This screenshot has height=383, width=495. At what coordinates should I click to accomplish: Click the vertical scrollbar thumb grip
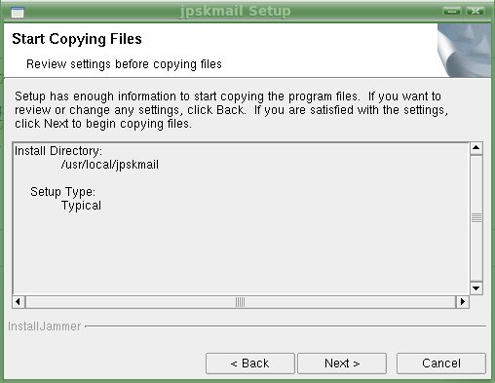[x=476, y=218]
